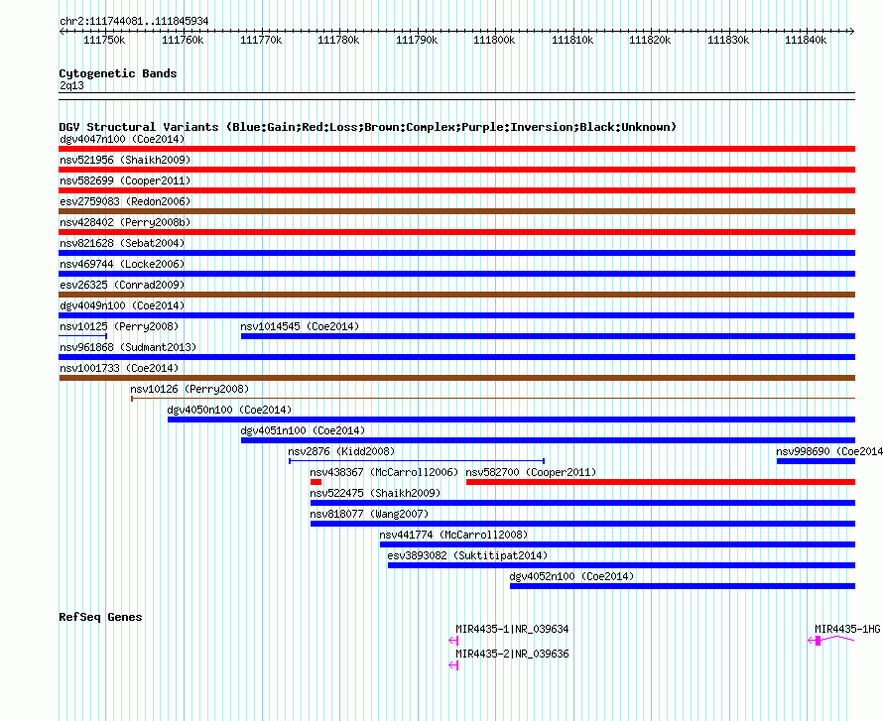Image resolution: width=883 pixels, height=721 pixels.
Task: Open esv3893082 (Suktitipat2014) variant label
Action: (x=467, y=555)
